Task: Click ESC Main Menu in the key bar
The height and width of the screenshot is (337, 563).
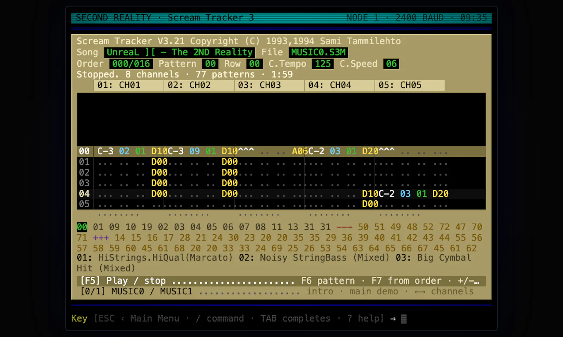Action: click(x=138, y=319)
